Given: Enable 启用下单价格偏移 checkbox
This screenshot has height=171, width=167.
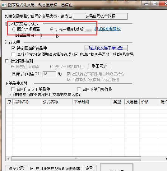Looking at the screenshot, I should [x=79, y=89].
